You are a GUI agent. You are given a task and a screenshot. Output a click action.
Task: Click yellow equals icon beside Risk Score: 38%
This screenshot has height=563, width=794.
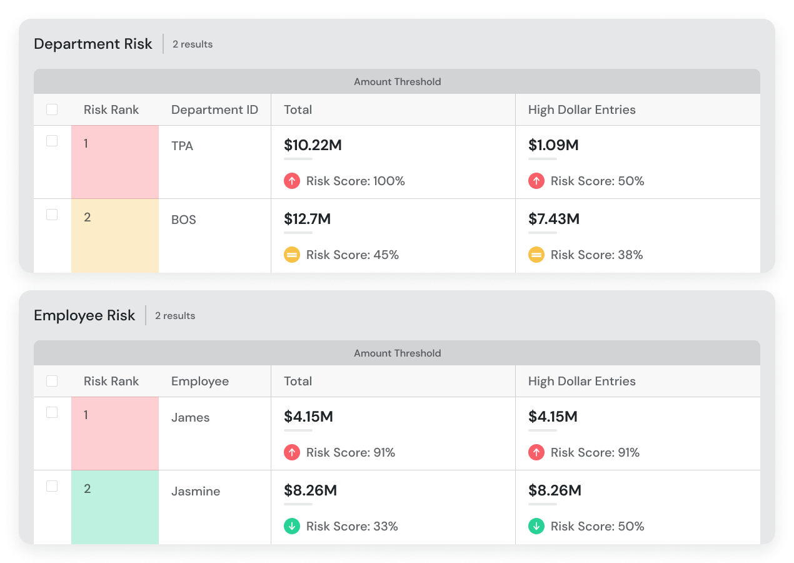tap(536, 255)
